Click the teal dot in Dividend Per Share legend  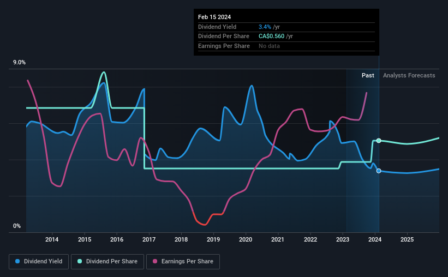tap(80, 261)
